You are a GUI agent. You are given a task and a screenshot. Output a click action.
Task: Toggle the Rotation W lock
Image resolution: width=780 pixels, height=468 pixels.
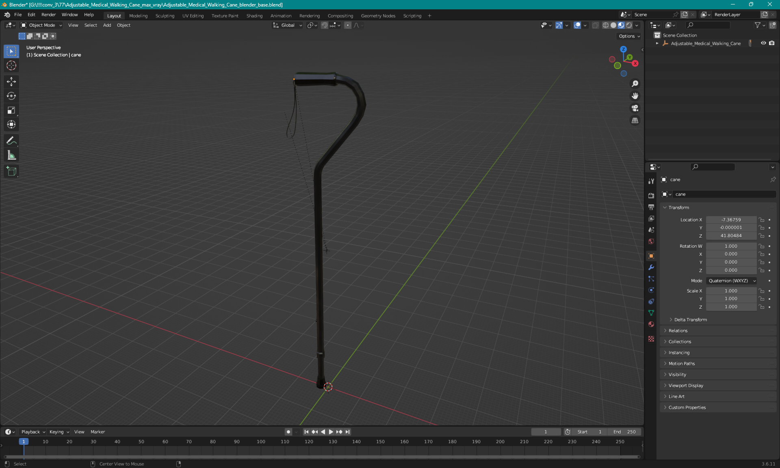[x=762, y=246]
